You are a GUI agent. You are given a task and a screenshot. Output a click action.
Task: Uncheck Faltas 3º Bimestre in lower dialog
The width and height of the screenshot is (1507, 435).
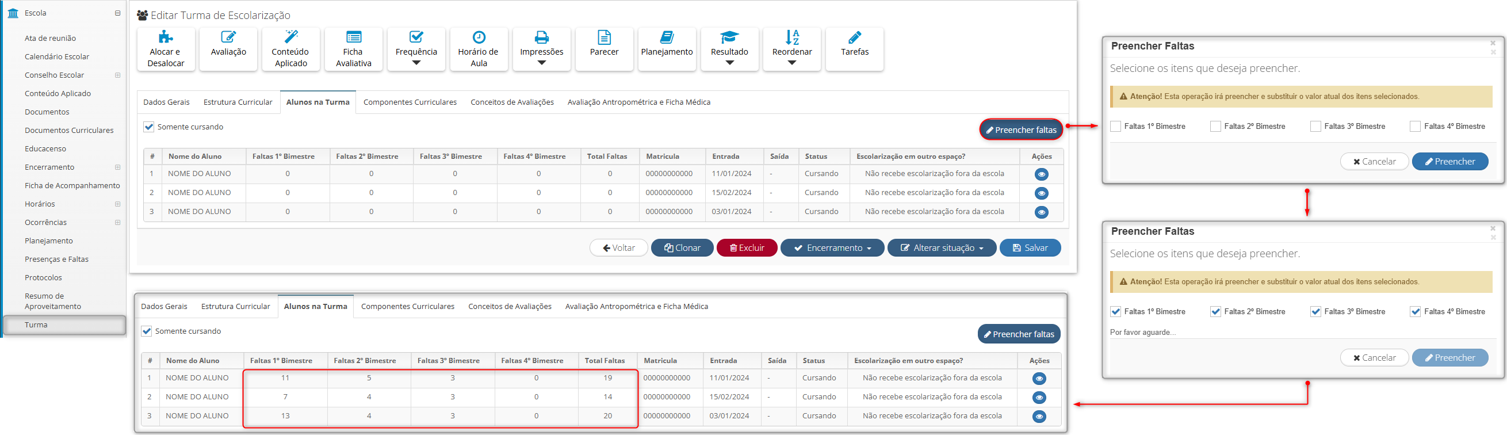[1315, 312]
